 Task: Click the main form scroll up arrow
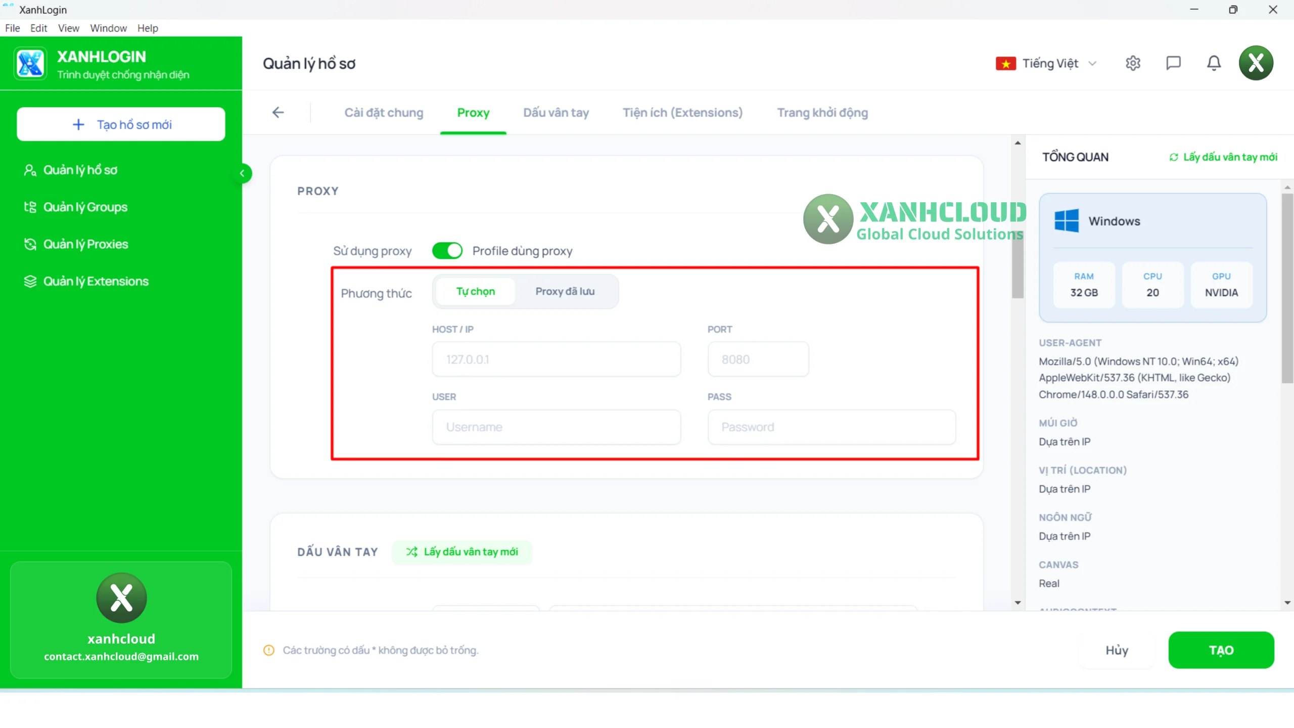(1018, 143)
